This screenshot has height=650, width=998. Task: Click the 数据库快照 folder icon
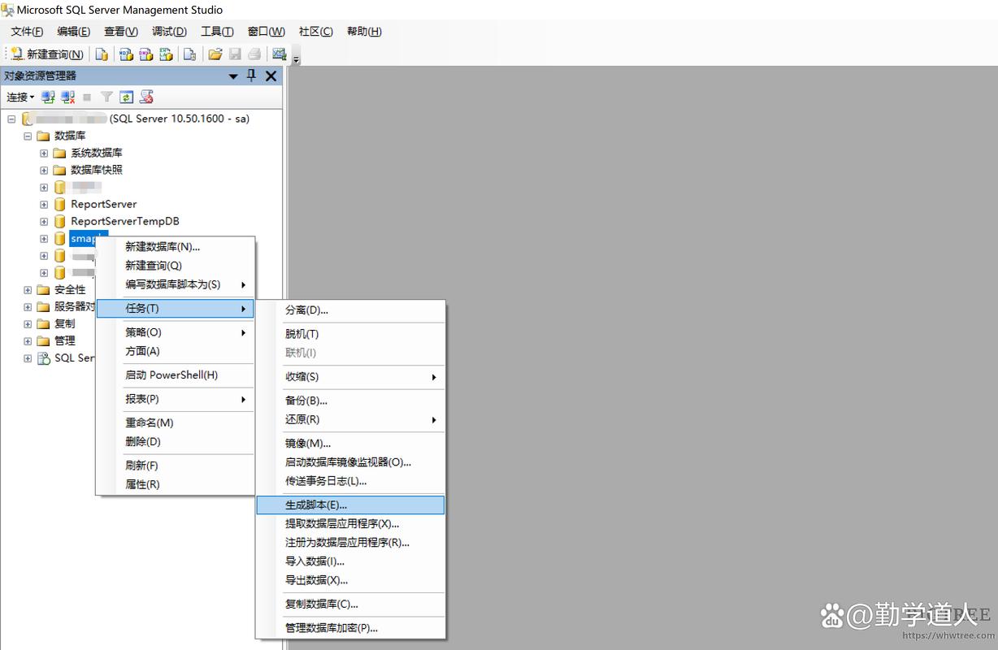point(59,170)
